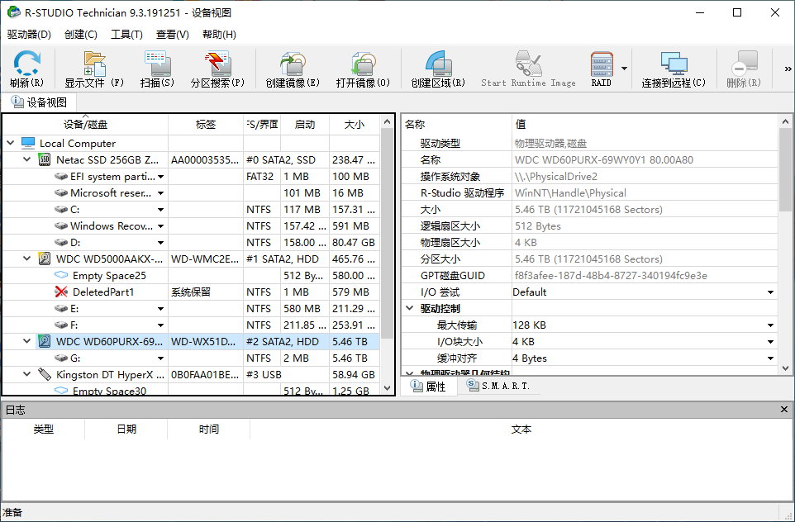This screenshot has height=522, width=795.
Task: Collapse the Kingston DT HyperX node
Action: 27,374
